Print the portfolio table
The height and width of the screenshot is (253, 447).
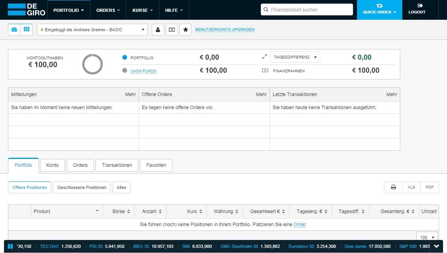tap(394, 187)
